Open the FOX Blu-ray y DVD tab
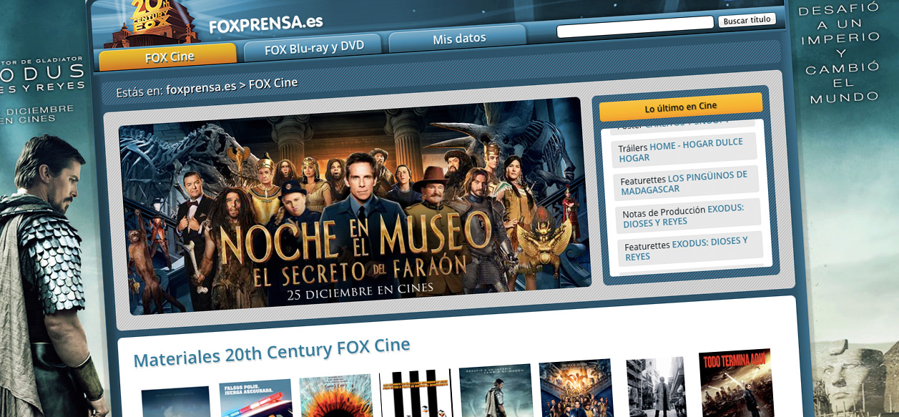 [314, 48]
